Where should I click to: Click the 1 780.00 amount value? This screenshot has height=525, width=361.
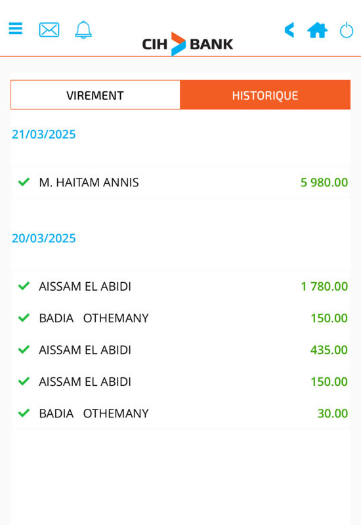[324, 286]
